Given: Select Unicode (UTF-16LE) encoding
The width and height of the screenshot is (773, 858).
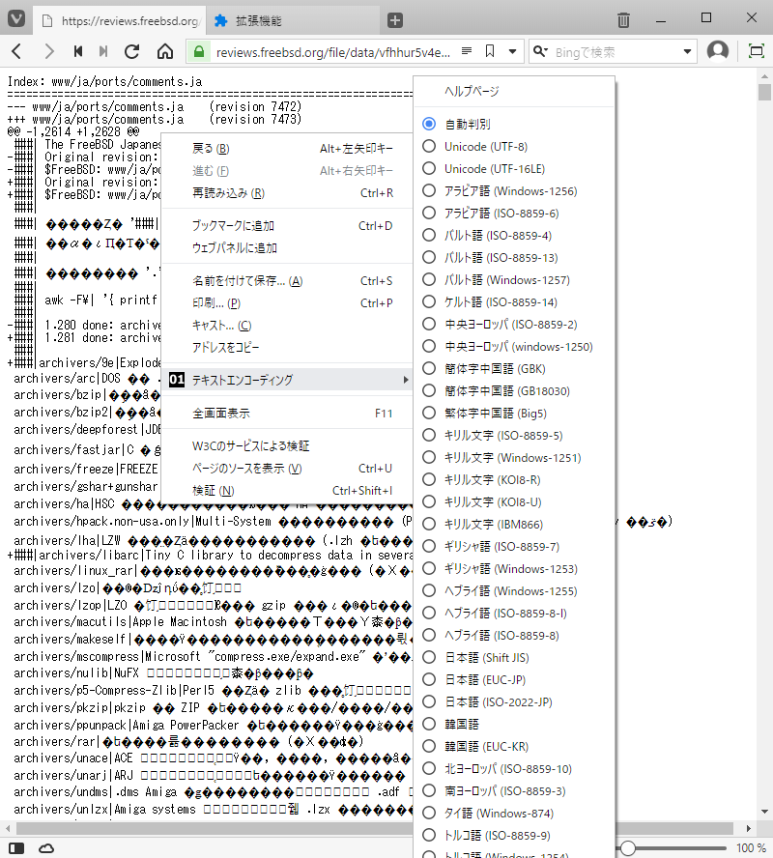Looking at the screenshot, I should (514, 168).
